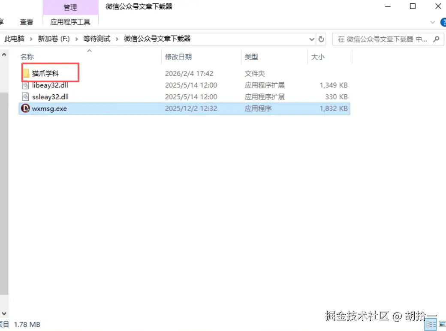Click the wxmsg.exe application icon
446x331 pixels.
click(25, 108)
